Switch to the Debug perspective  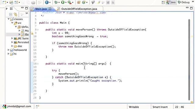click(183, 2)
